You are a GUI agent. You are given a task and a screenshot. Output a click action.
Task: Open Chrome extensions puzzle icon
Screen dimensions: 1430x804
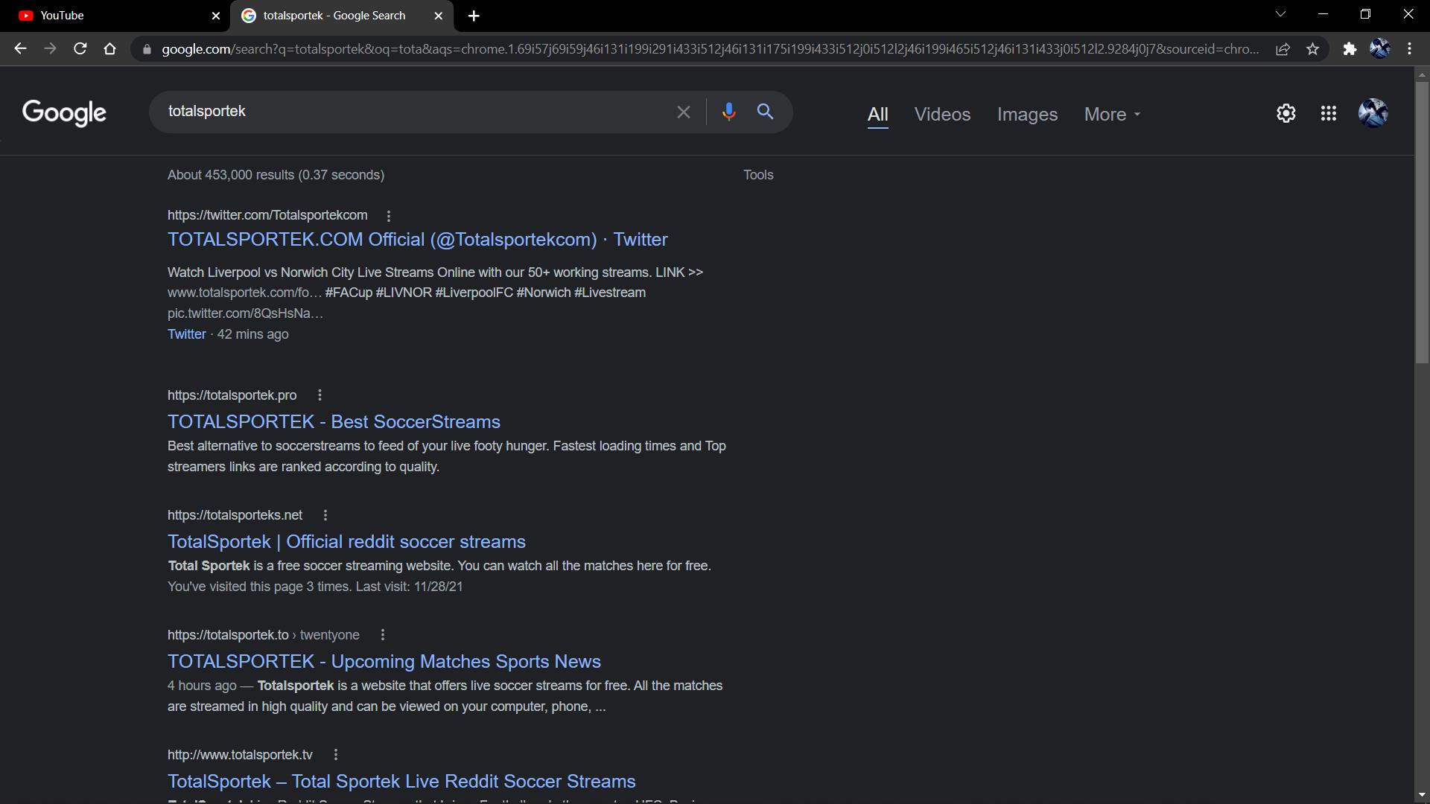(x=1349, y=49)
